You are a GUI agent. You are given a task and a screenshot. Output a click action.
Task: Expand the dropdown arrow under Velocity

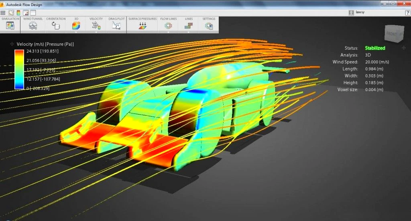click(x=96, y=32)
